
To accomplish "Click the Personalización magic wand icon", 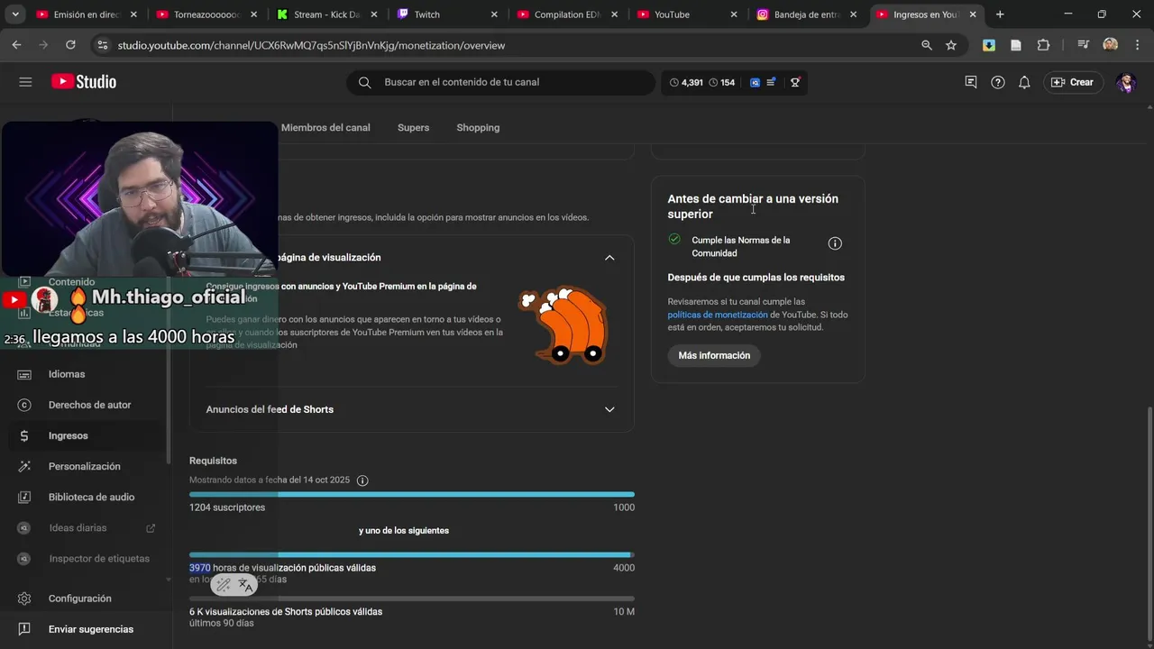I will (x=24, y=466).
